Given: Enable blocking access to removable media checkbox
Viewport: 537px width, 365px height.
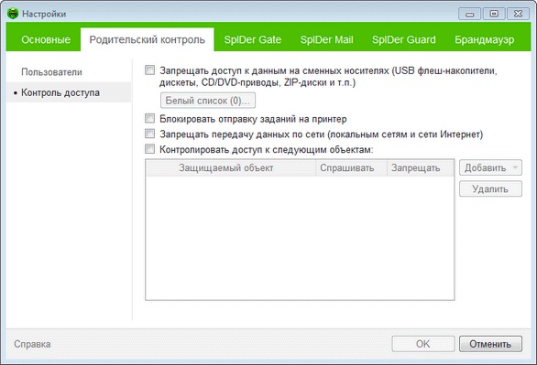Looking at the screenshot, I should [x=149, y=70].
